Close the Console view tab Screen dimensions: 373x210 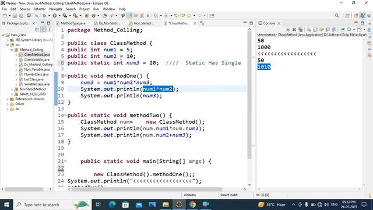[x=279, y=23]
